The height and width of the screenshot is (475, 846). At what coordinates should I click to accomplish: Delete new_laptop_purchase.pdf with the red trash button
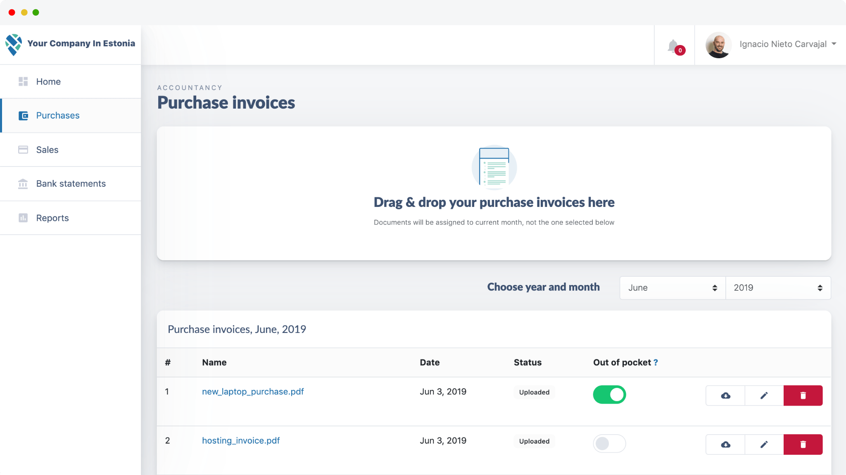point(803,396)
